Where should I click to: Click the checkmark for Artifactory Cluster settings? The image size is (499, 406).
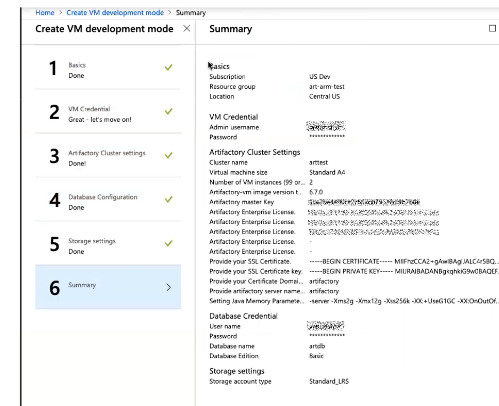168,156
